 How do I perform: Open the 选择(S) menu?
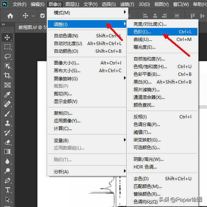109,4
